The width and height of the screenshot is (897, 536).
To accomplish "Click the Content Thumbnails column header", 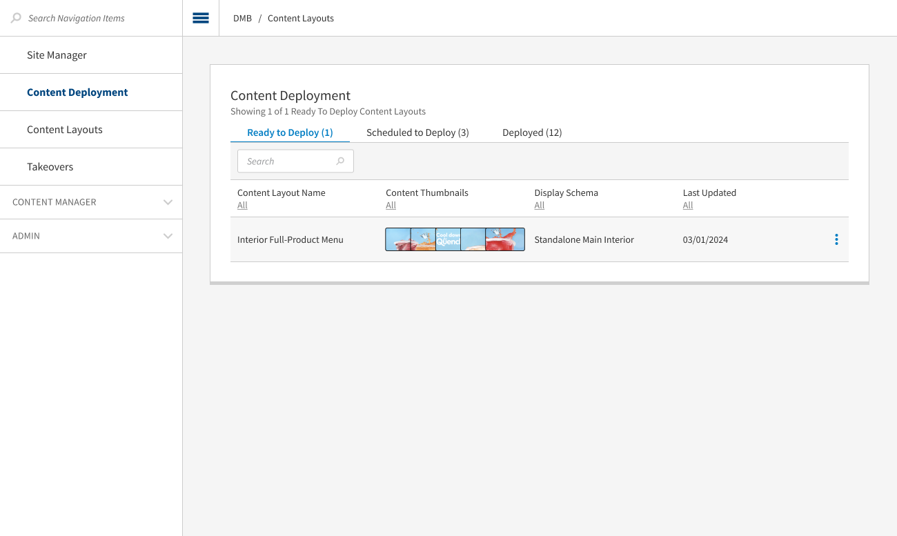I will [x=427, y=193].
